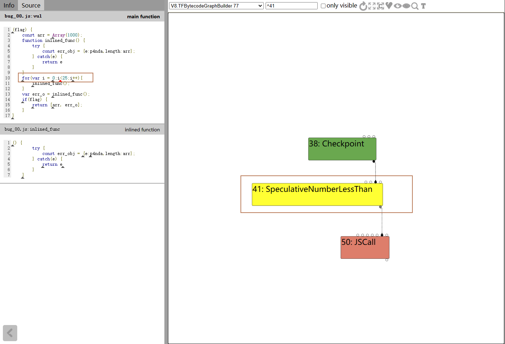Switch to the Info tab
Image resolution: width=505 pixels, height=344 pixels.
[x=9, y=5]
